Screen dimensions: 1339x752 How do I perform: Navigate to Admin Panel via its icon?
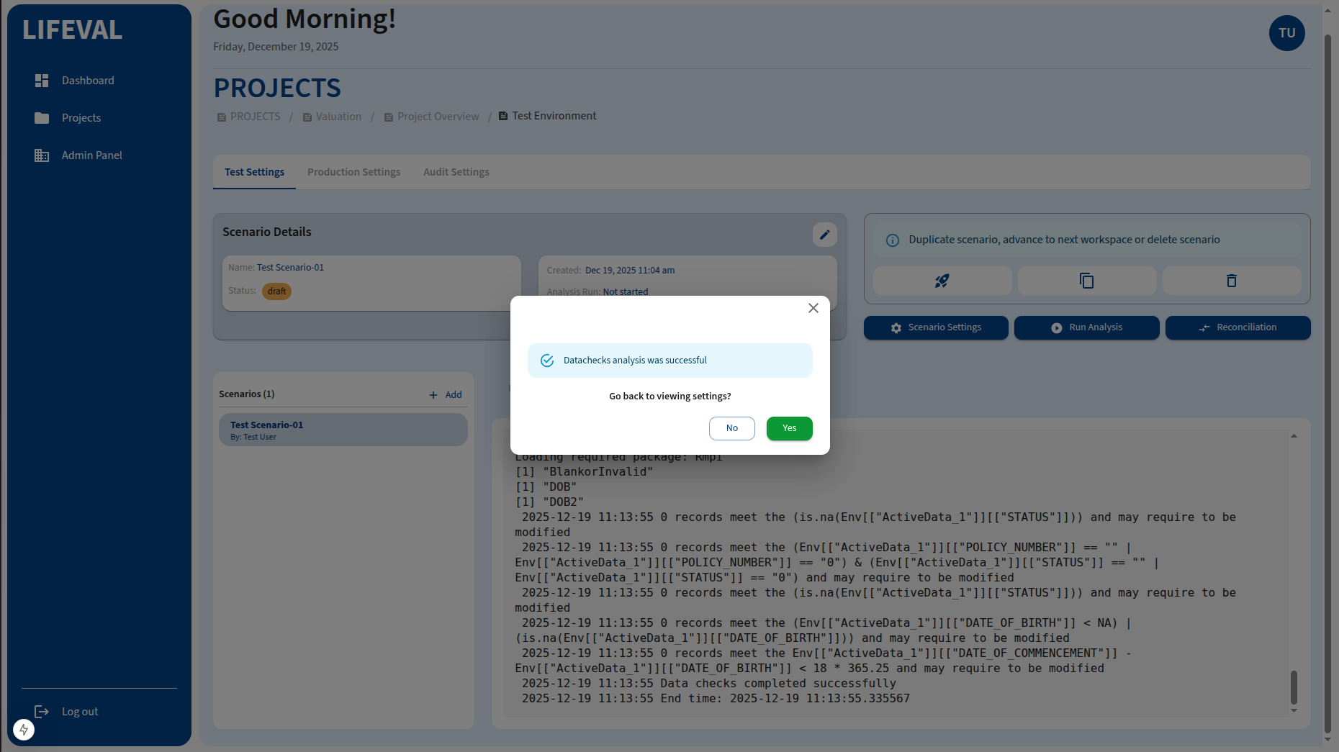42,155
